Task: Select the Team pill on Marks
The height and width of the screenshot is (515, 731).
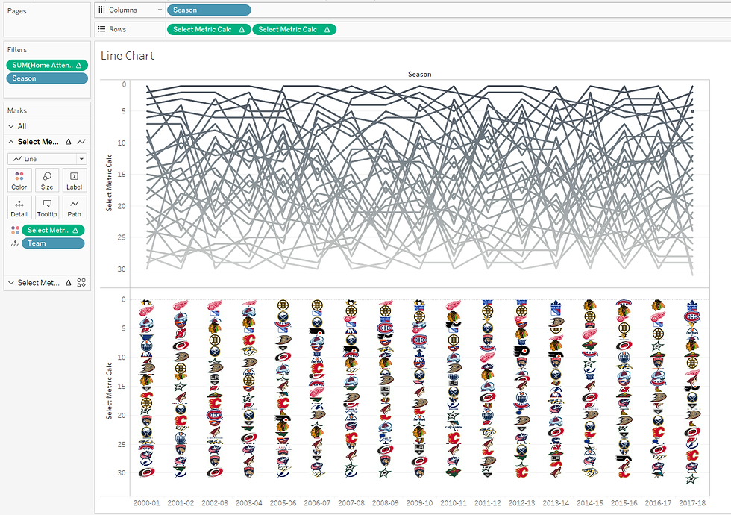Action: tap(53, 243)
